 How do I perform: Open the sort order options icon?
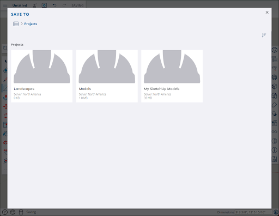[264, 35]
